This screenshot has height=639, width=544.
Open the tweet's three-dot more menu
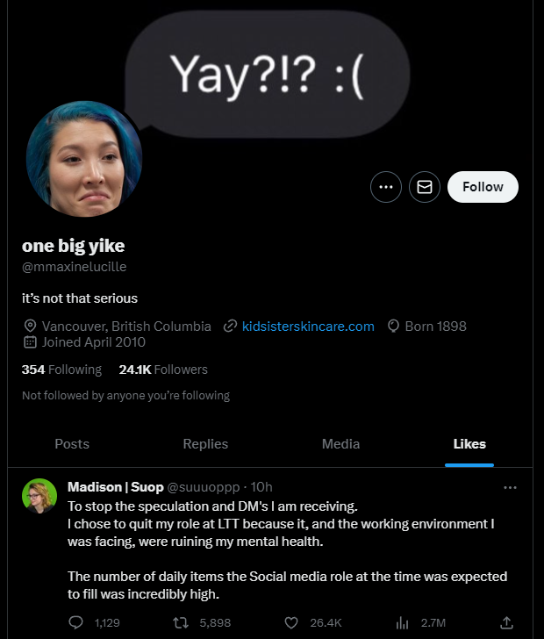(510, 487)
